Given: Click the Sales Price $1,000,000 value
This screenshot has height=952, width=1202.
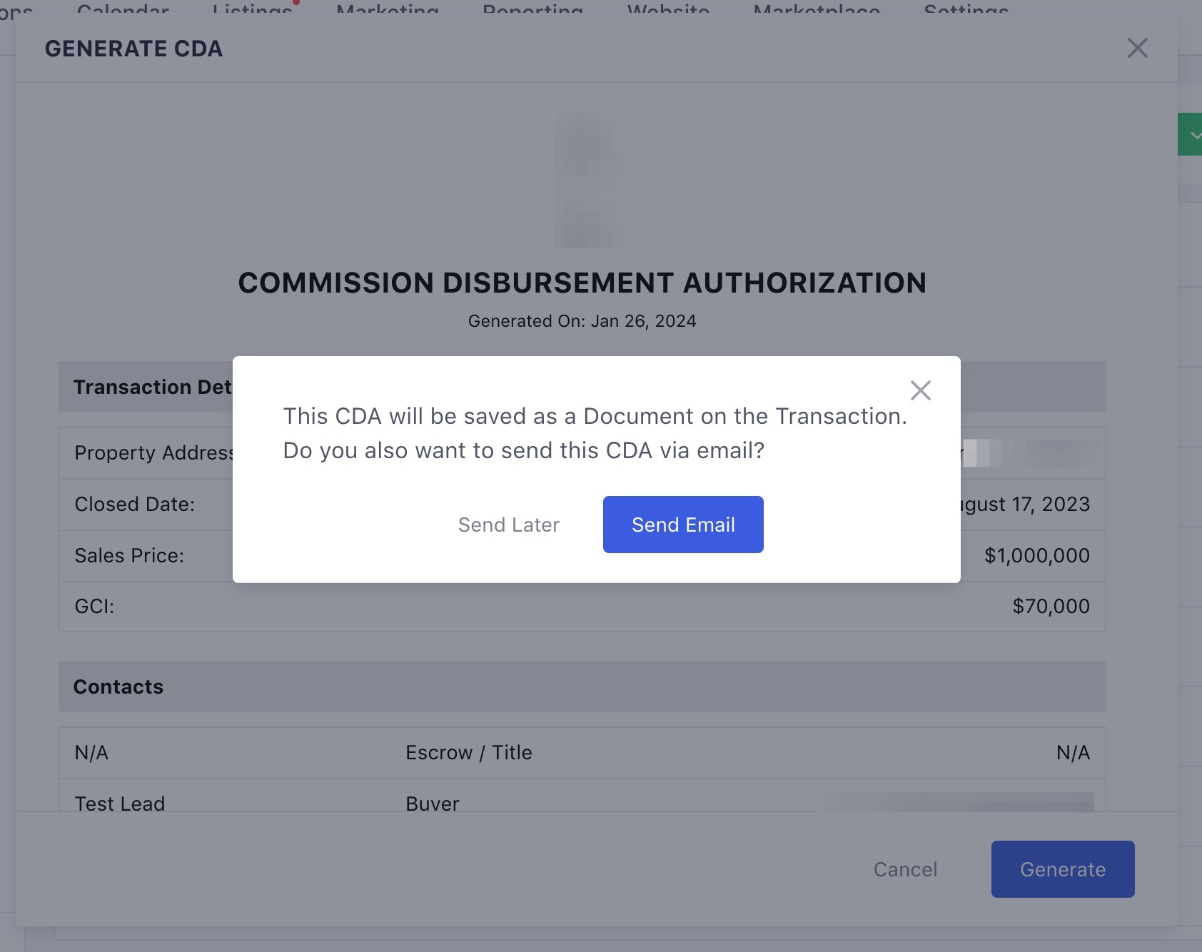Looking at the screenshot, I should (1036, 555).
